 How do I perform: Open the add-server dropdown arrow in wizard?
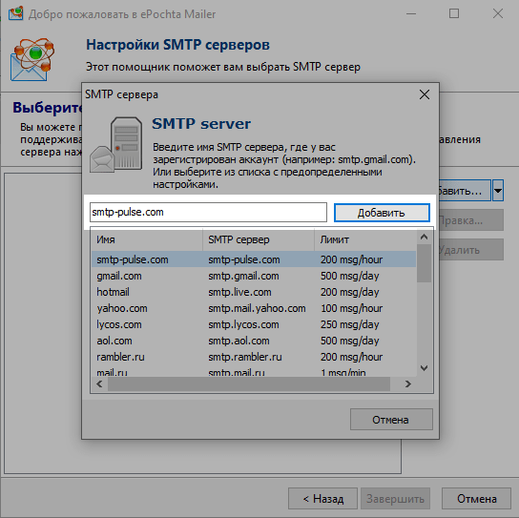[498, 191]
